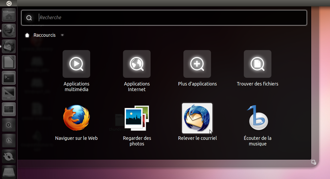The height and width of the screenshot is (179, 330).
Task: Open Regarder des photos app
Action: [x=137, y=118]
